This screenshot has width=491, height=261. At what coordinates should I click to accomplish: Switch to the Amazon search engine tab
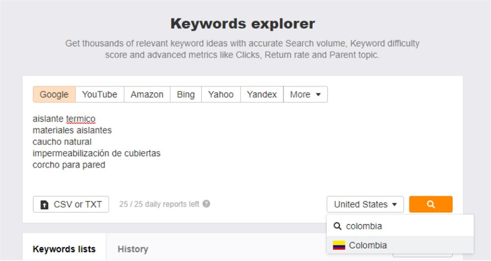147,95
